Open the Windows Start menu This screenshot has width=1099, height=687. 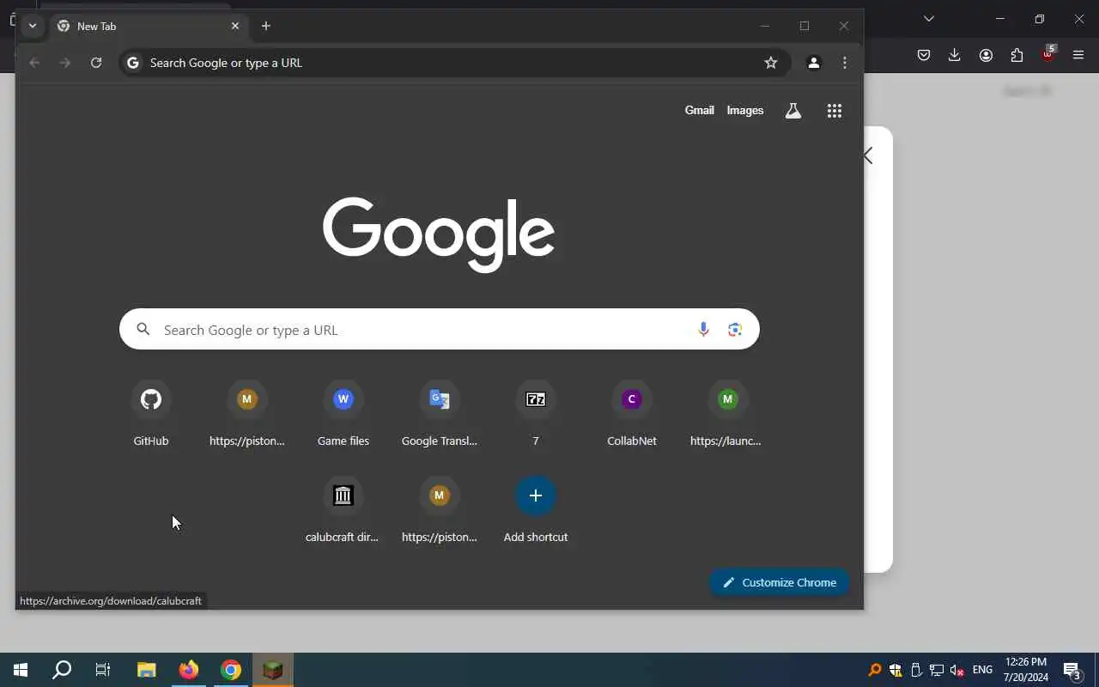[21, 670]
